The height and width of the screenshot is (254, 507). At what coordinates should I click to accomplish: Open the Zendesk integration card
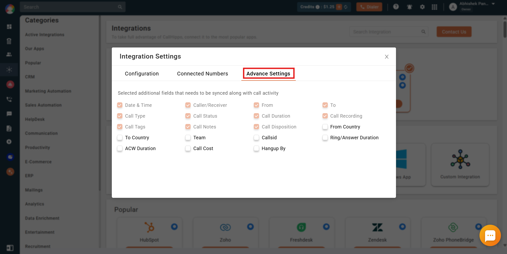coord(377,233)
